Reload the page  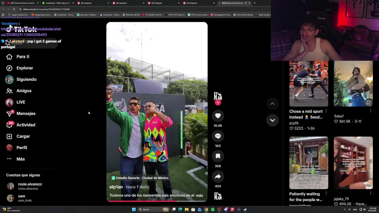click(x=14, y=9)
